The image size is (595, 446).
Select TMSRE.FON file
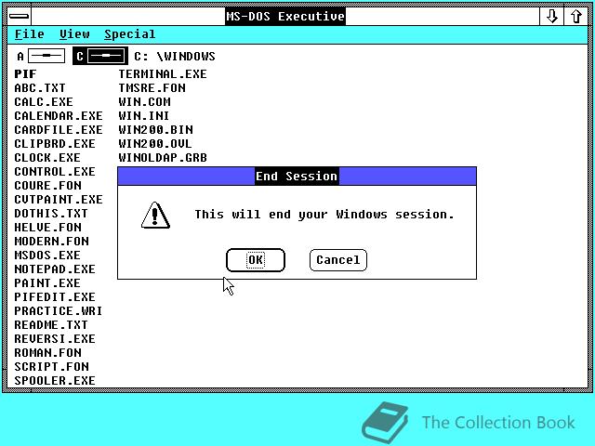(152, 88)
